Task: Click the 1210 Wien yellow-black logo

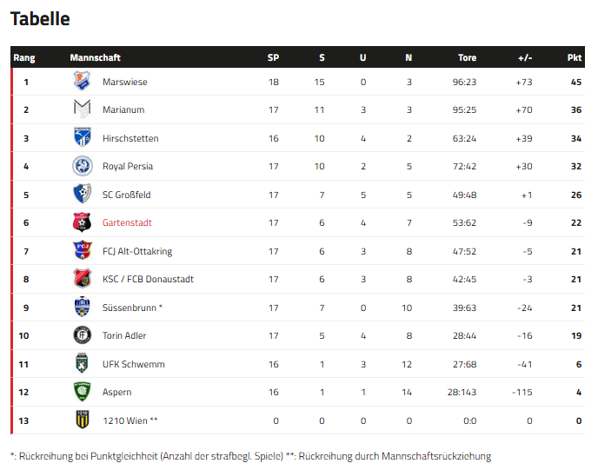Action: point(82,420)
